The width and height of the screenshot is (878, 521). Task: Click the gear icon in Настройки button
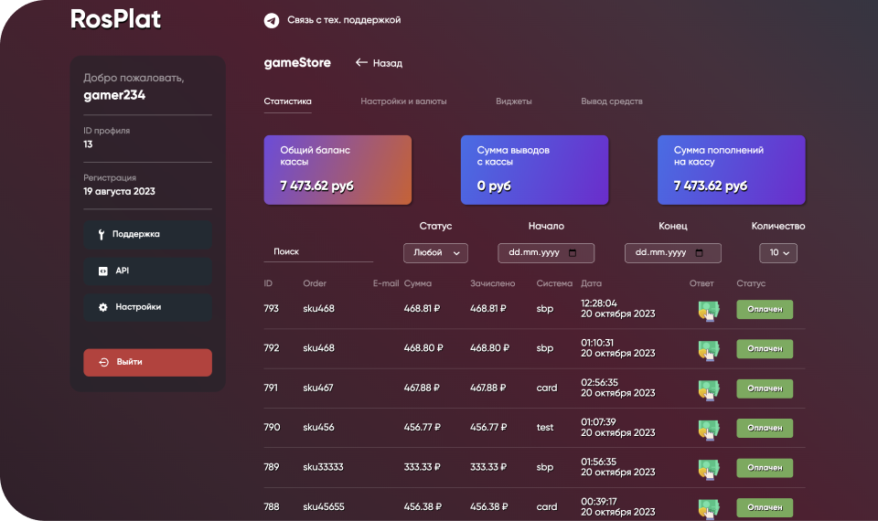pyautogui.click(x=102, y=307)
